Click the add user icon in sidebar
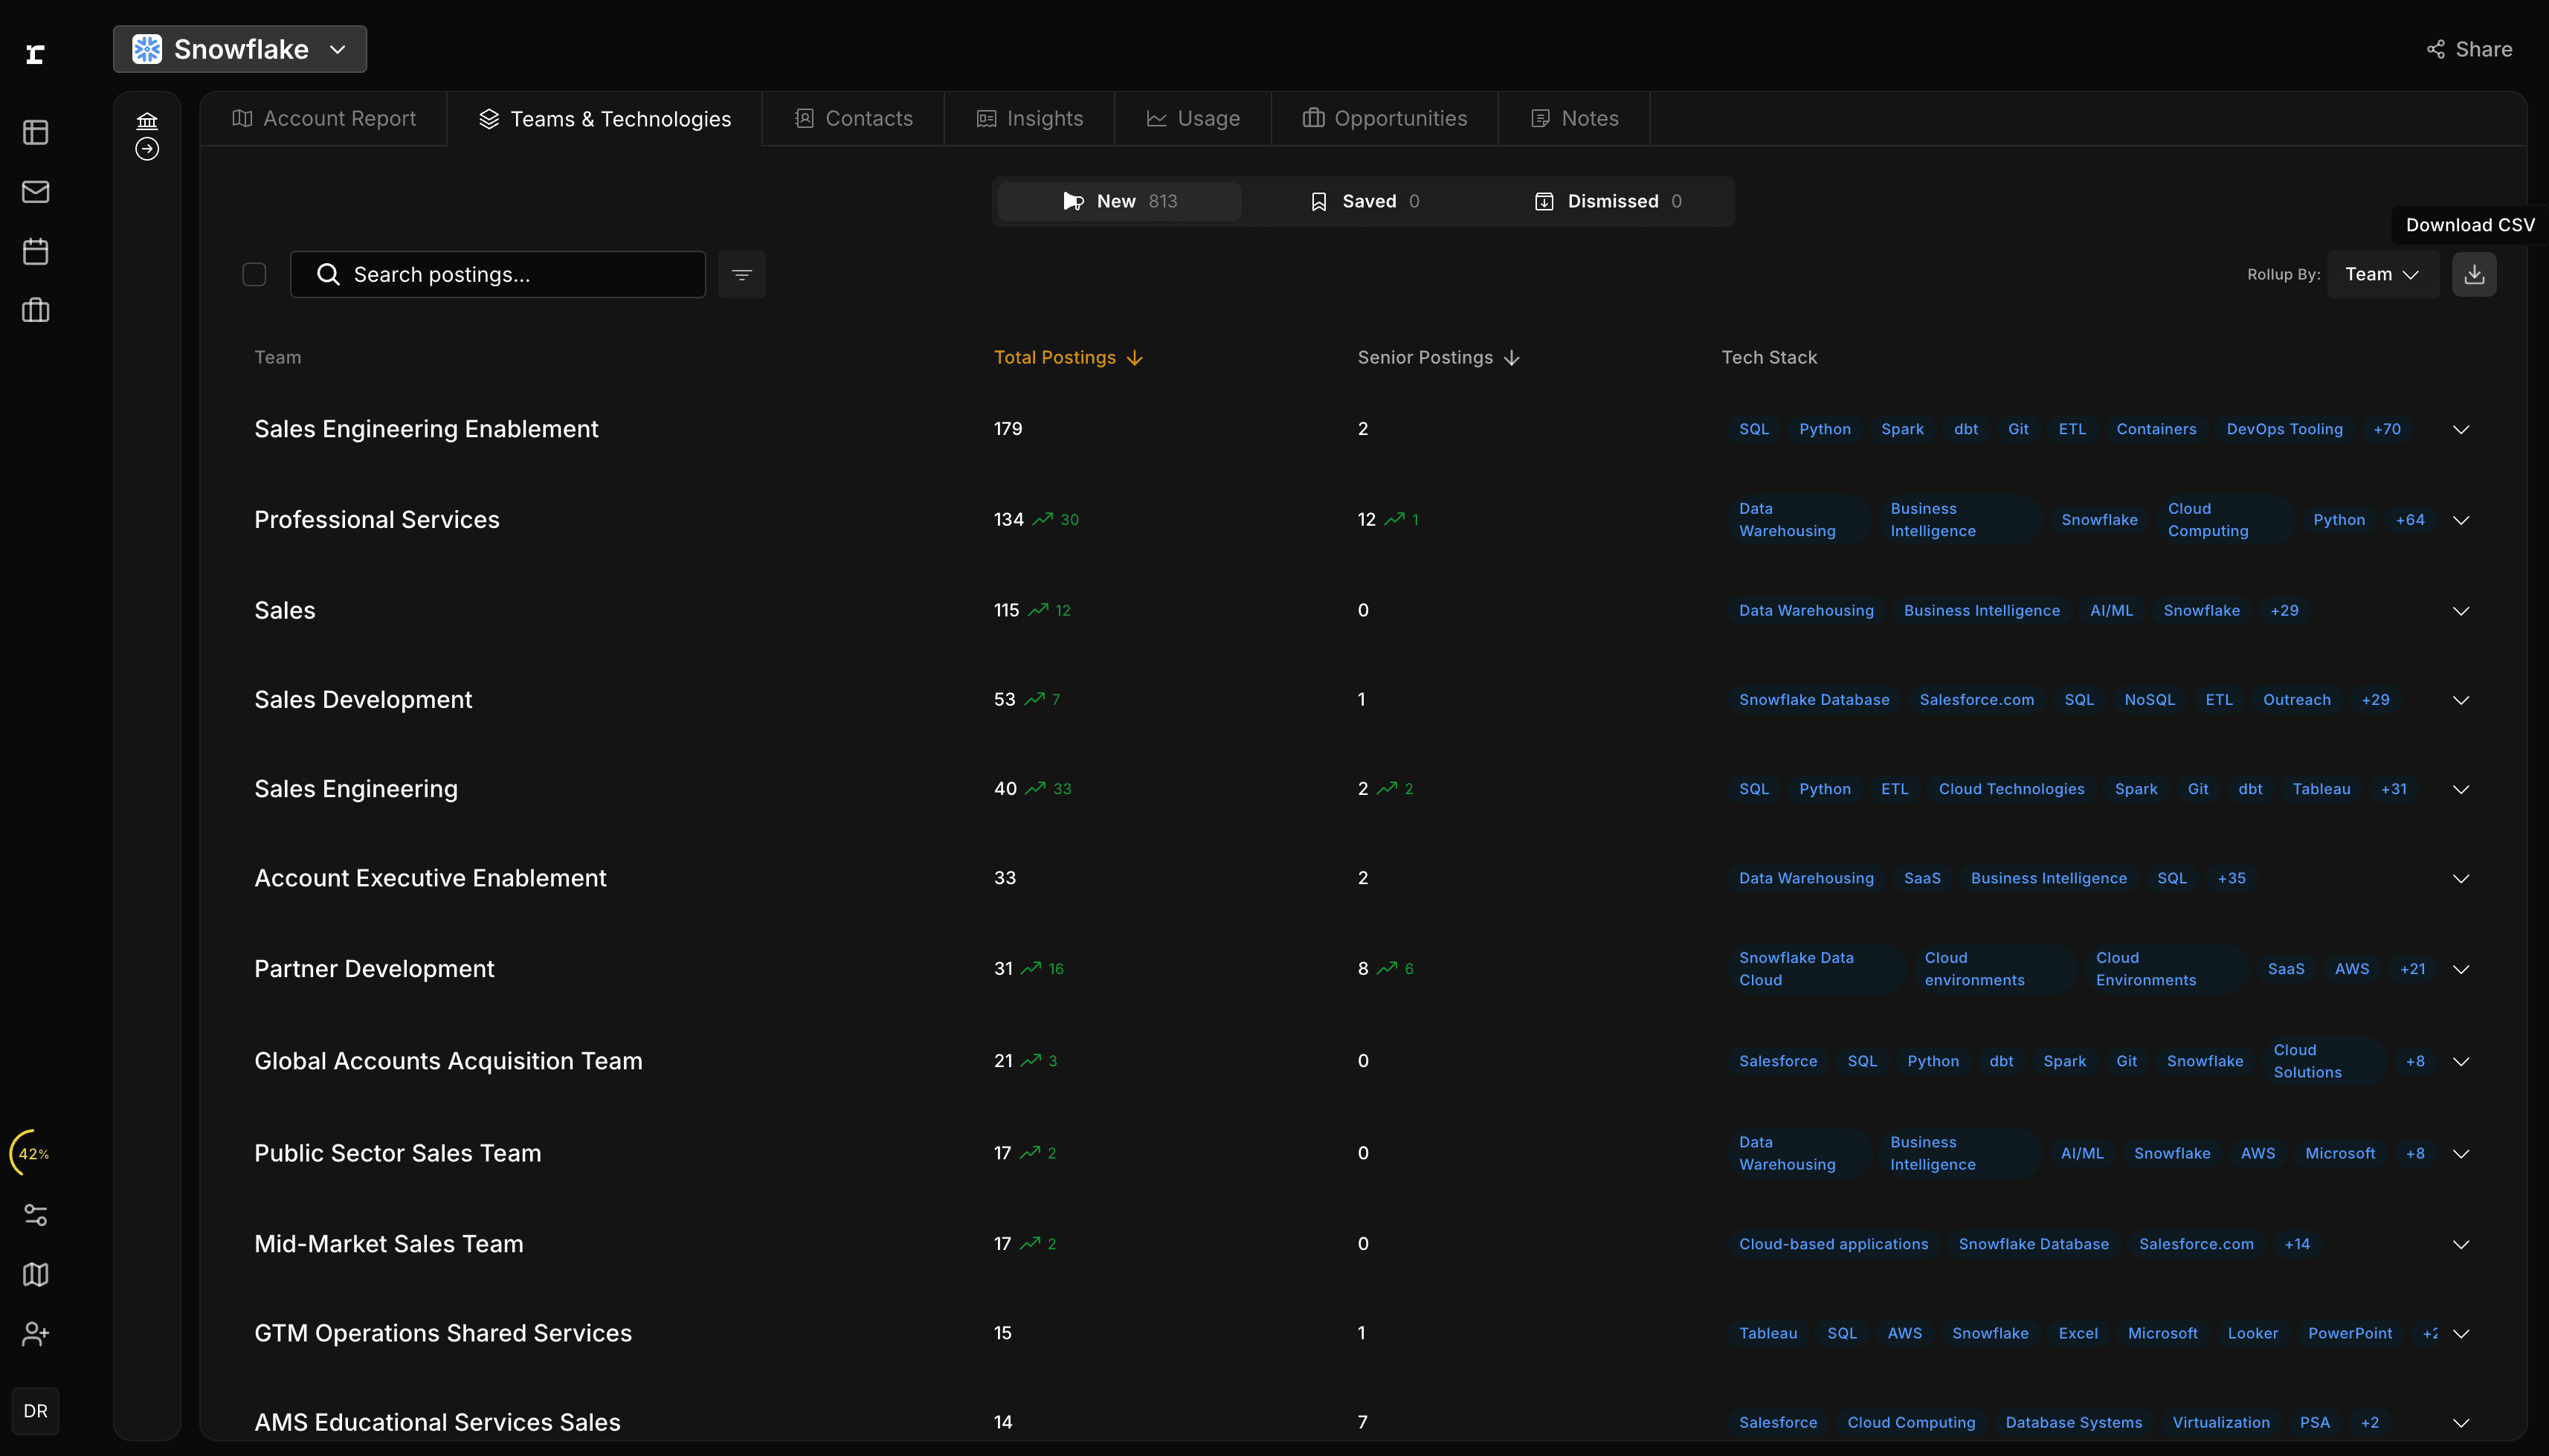The width and height of the screenshot is (2549, 1456). (36, 1333)
